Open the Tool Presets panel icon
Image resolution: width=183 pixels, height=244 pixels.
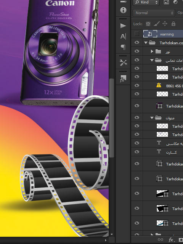pyautogui.click(x=123, y=63)
